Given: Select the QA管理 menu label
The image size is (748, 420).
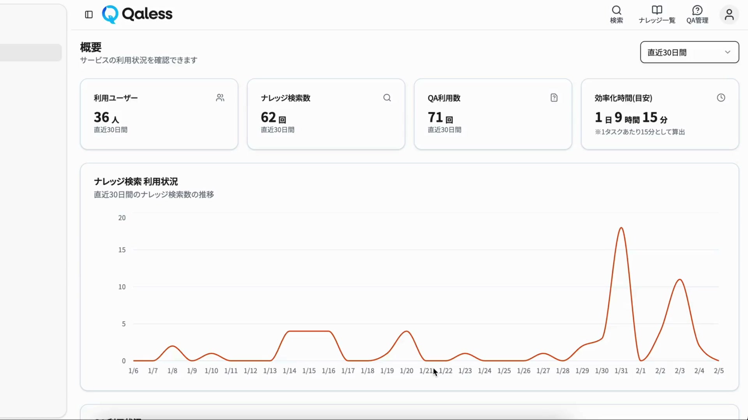Looking at the screenshot, I should (697, 21).
